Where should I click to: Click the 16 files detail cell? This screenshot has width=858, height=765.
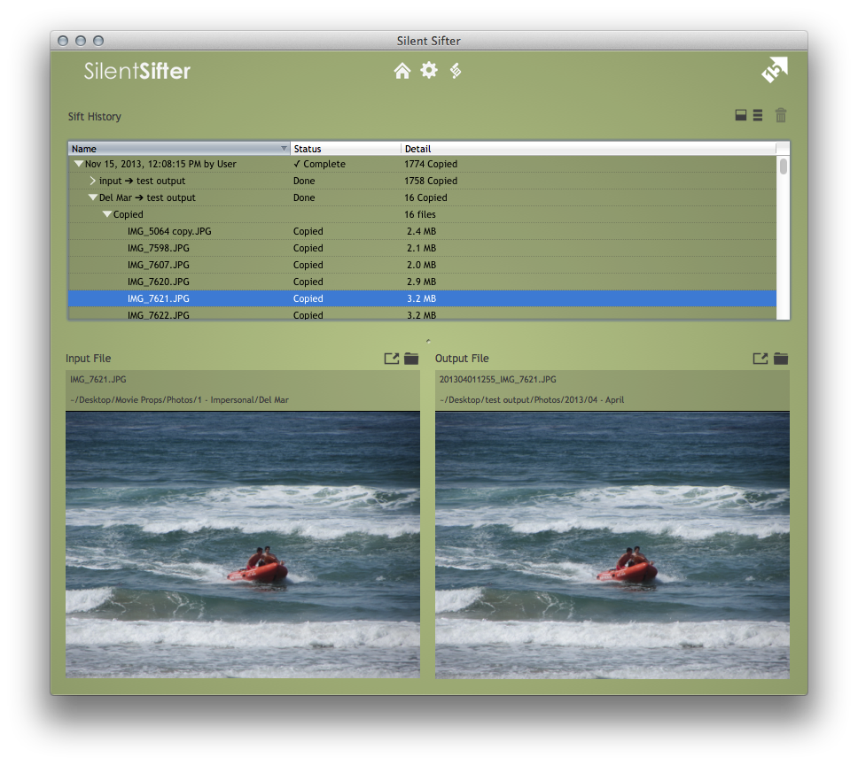click(x=420, y=214)
